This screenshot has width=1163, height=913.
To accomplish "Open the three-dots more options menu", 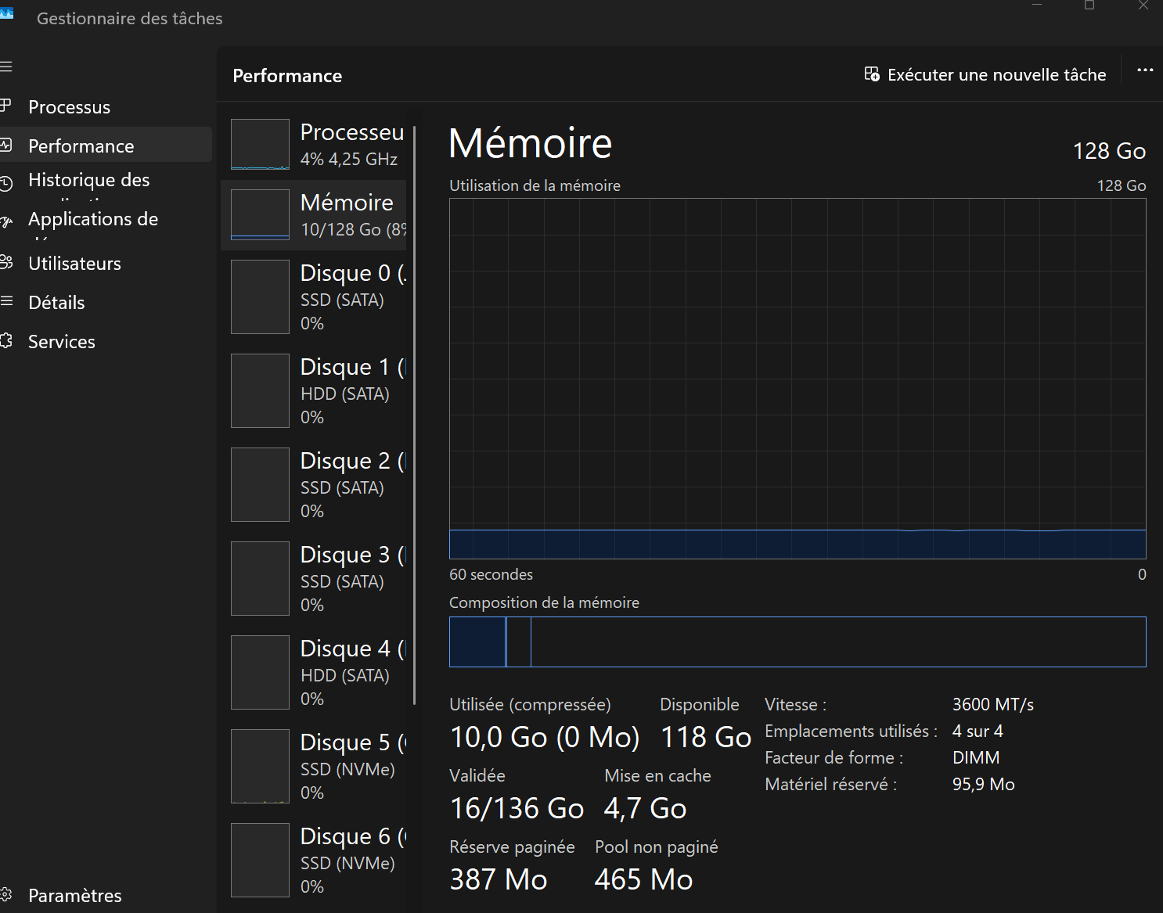I will coord(1145,70).
